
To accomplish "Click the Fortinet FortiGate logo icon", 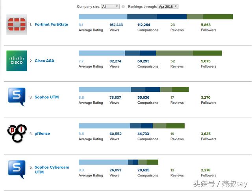I will pyautogui.click(x=17, y=24).
